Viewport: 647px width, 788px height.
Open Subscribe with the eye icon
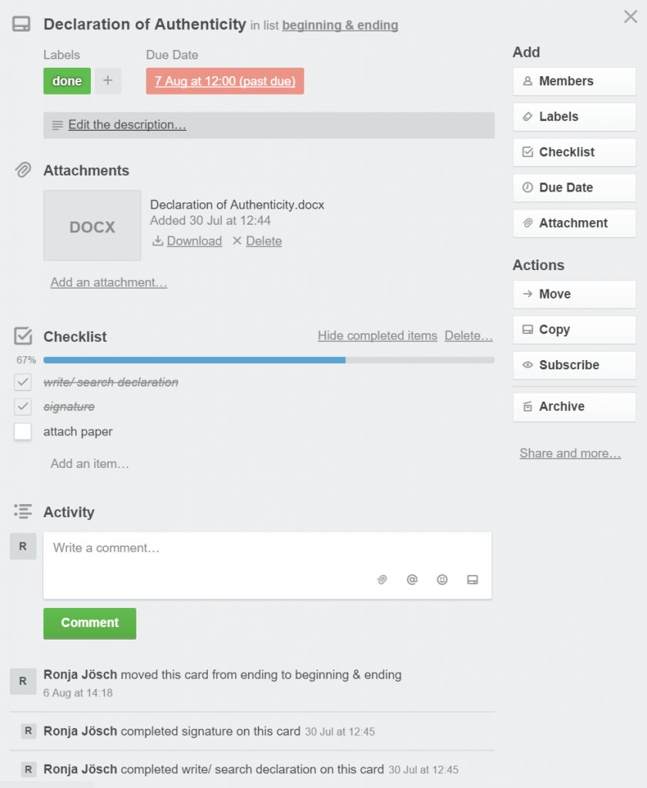574,365
